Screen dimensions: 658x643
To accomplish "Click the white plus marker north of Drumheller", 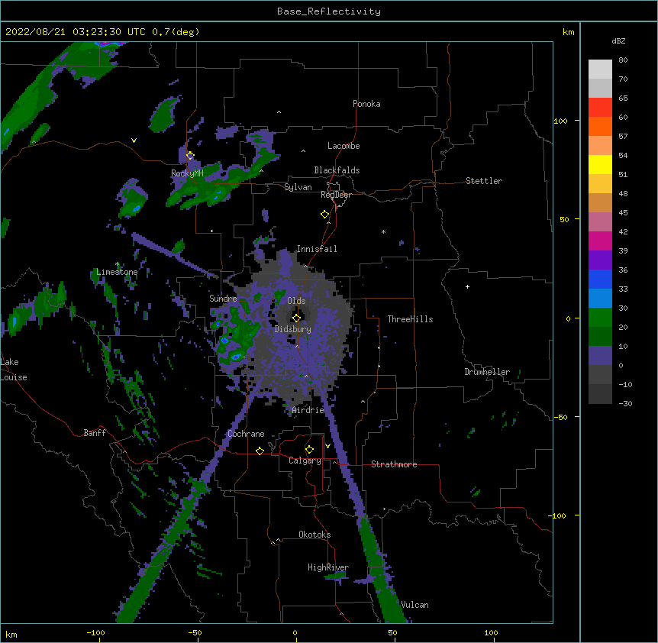I will (467, 286).
